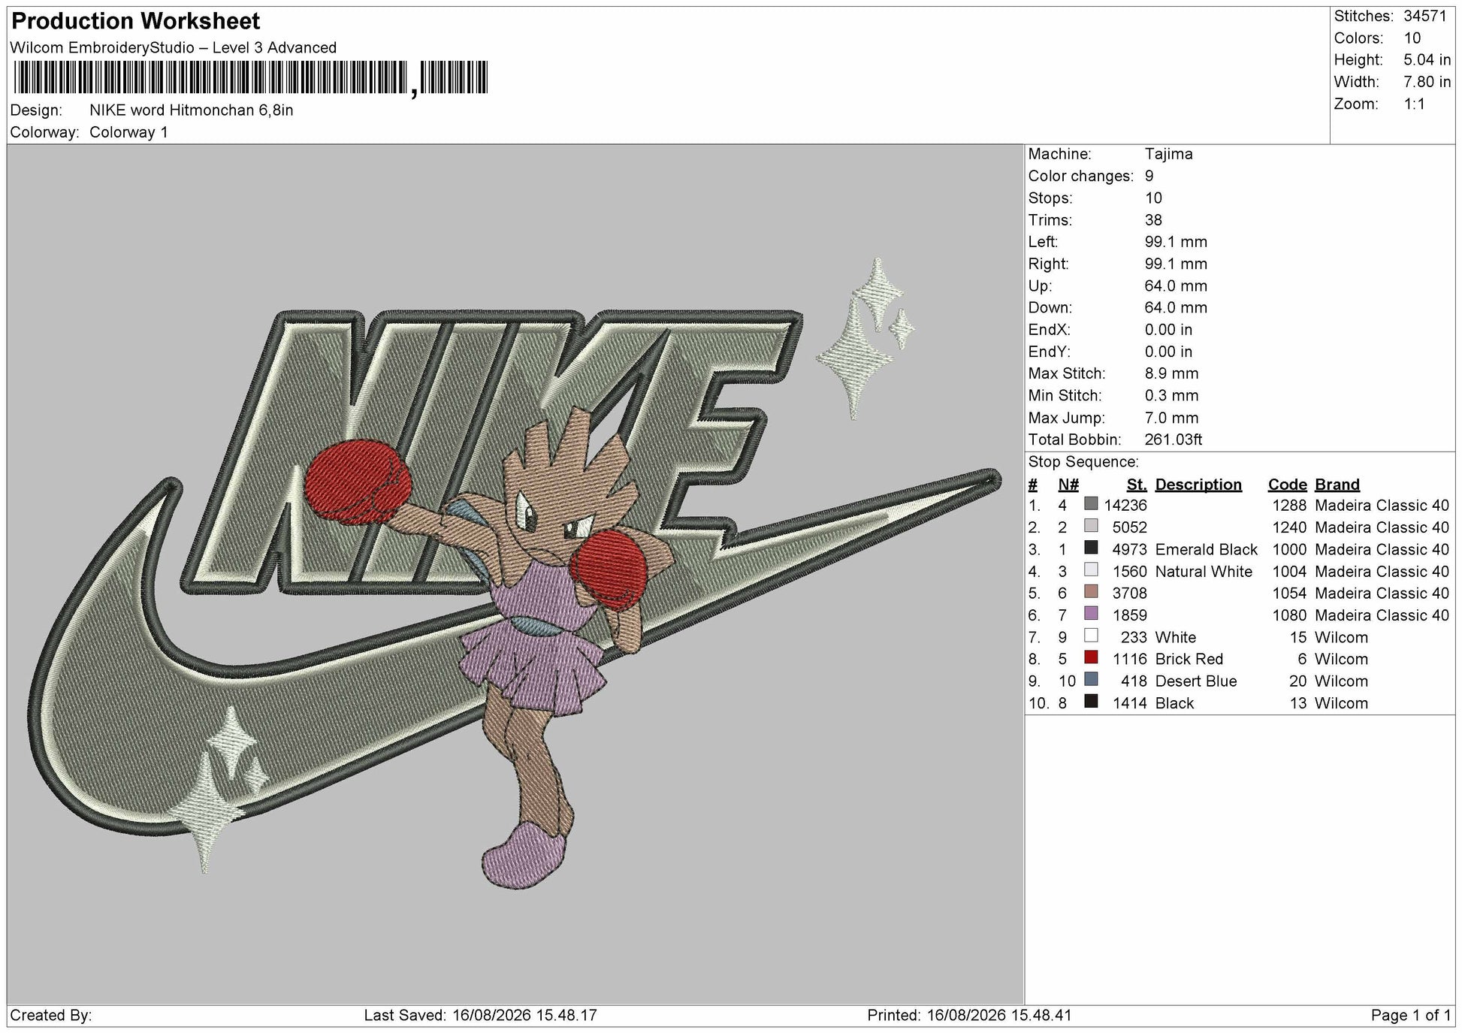1462x1033 pixels.
Task: Click the Left value '99.1 mm'
Action: pyautogui.click(x=1176, y=242)
